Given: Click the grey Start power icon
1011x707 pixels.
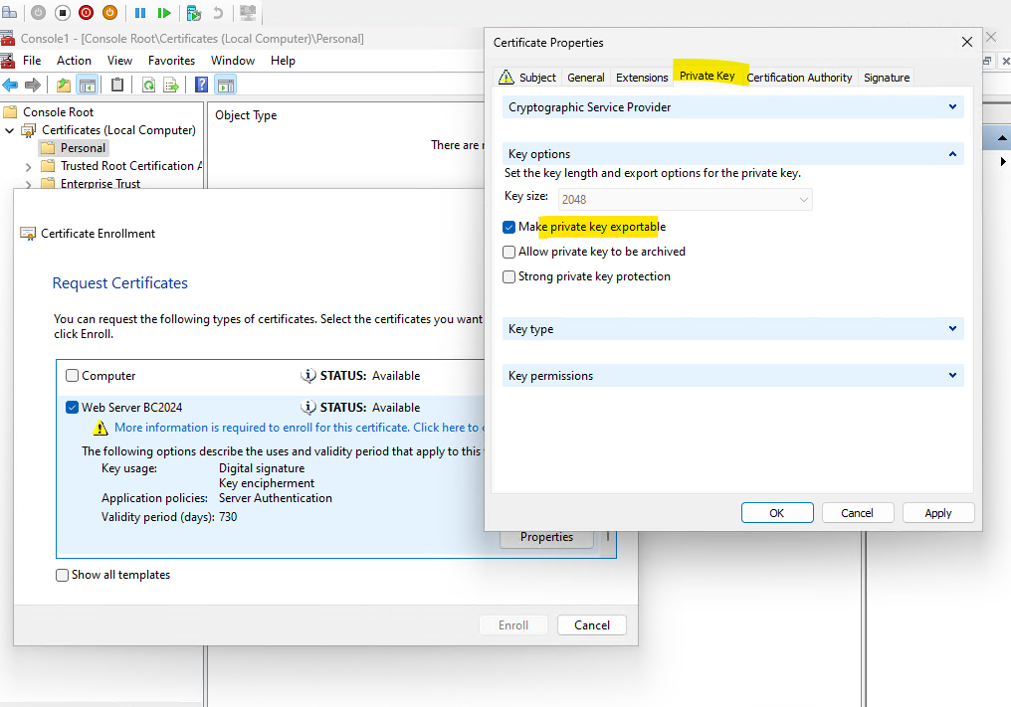Looking at the screenshot, I should click(x=39, y=12).
